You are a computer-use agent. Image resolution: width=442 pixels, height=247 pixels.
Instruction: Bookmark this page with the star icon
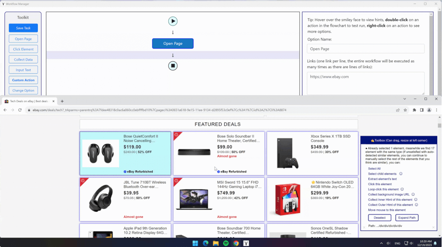coord(405,110)
